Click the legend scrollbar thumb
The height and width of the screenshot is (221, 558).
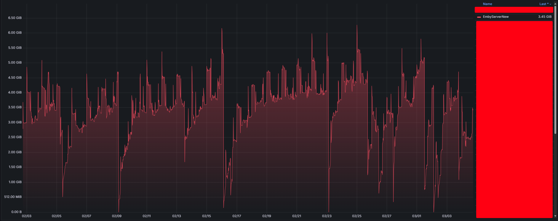coord(556,70)
